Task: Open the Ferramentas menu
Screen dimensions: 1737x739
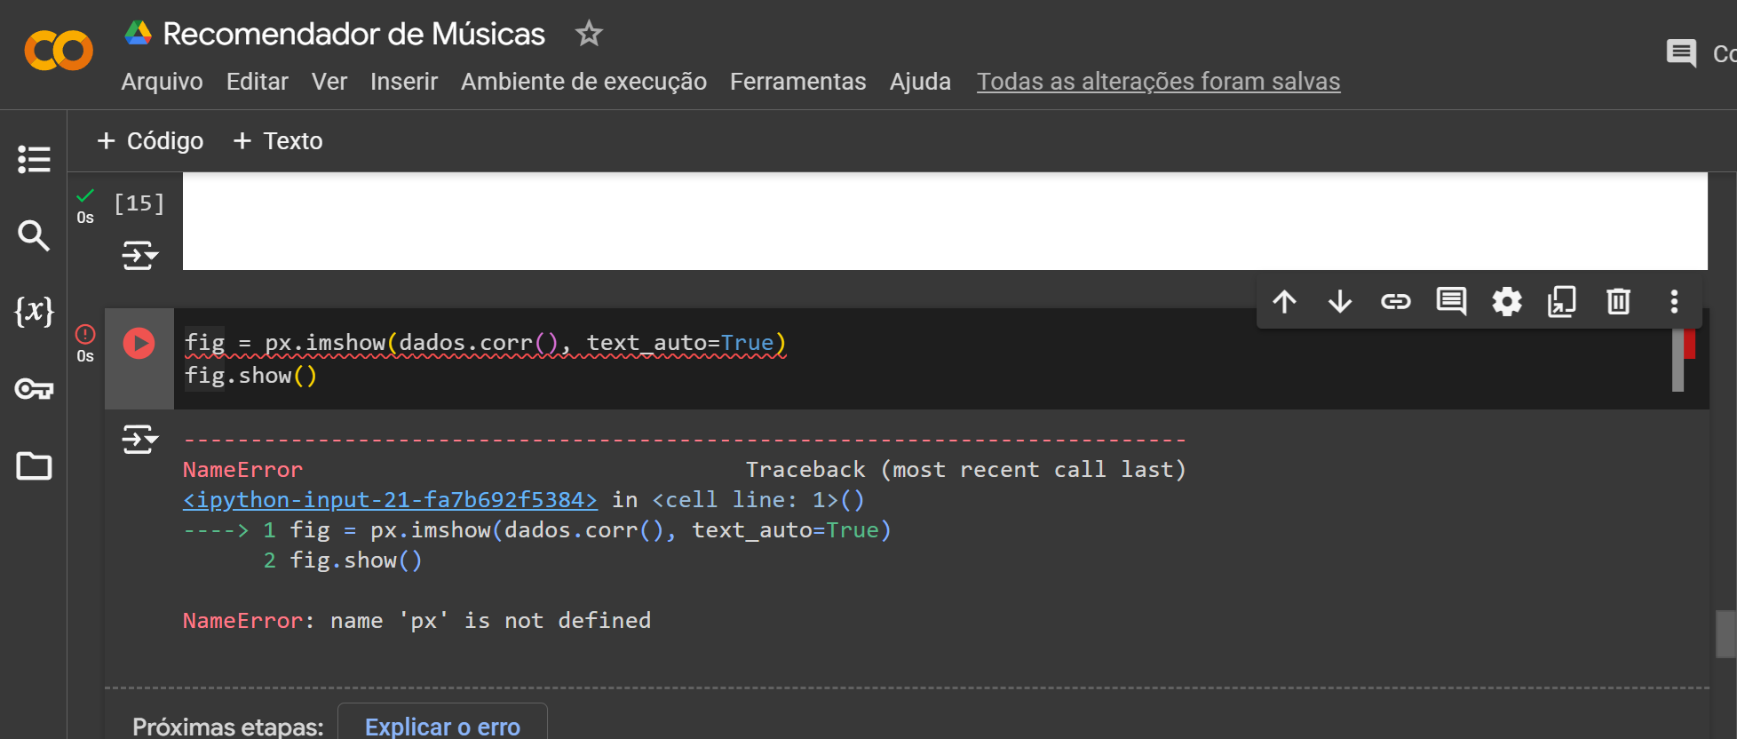Action: pyautogui.click(x=798, y=82)
